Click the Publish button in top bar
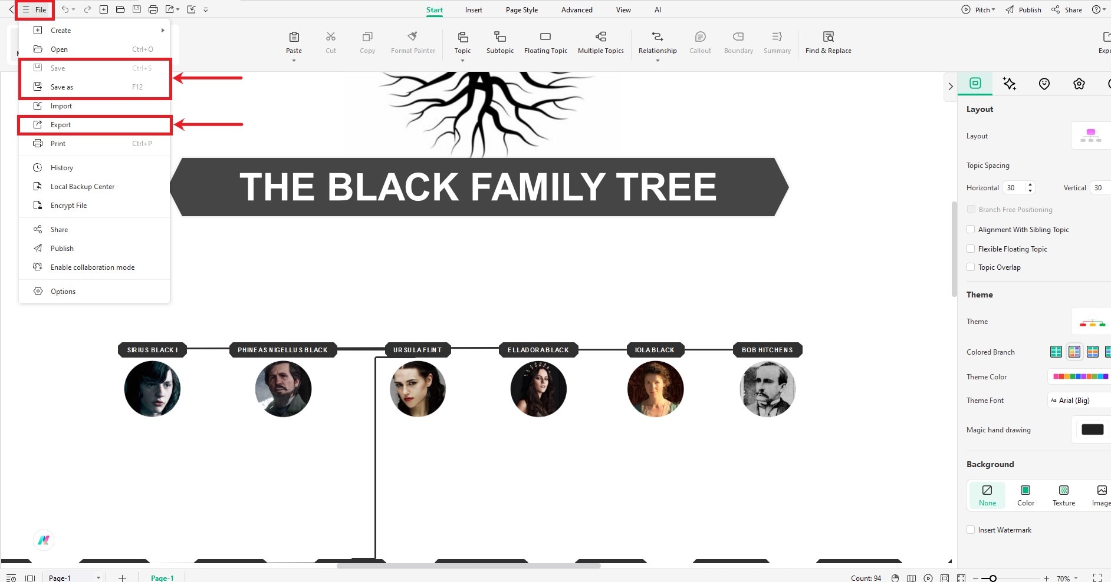Image resolution: width=1111 pixels, height=582 pixels. point(1023,9)
